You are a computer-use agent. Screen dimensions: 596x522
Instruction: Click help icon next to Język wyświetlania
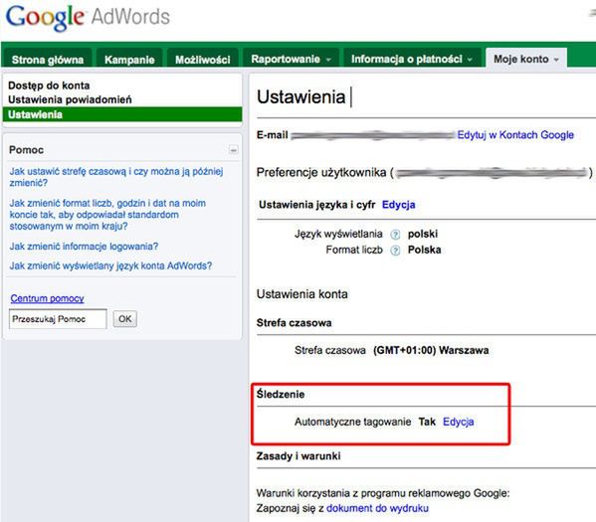tap(395, 234)
